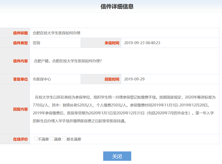Click the 回复时间 label
This screenshot has width=222, height=164.
112,79
